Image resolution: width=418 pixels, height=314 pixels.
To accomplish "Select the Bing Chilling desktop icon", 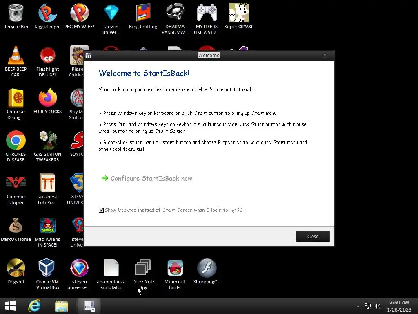I will tap(143, 16).
